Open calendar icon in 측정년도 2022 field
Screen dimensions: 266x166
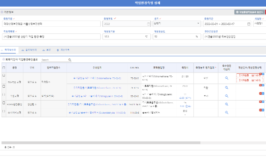point(148,24)
